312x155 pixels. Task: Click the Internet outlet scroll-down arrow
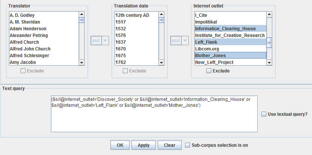(x=269, y=62)
